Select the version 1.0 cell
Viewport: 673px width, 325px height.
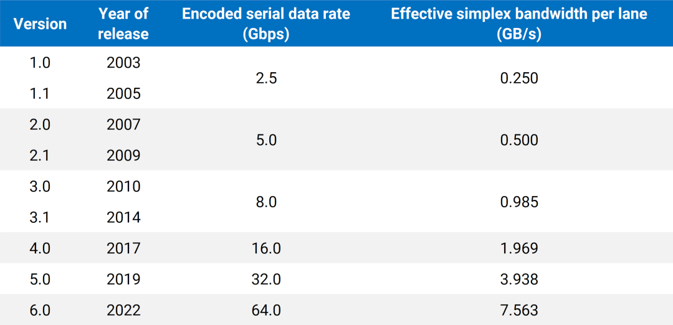pyautogui.click(x=40, y=63)
